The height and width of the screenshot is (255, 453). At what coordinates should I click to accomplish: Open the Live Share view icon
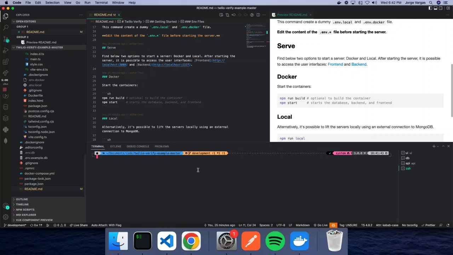[x=6, y=73]
